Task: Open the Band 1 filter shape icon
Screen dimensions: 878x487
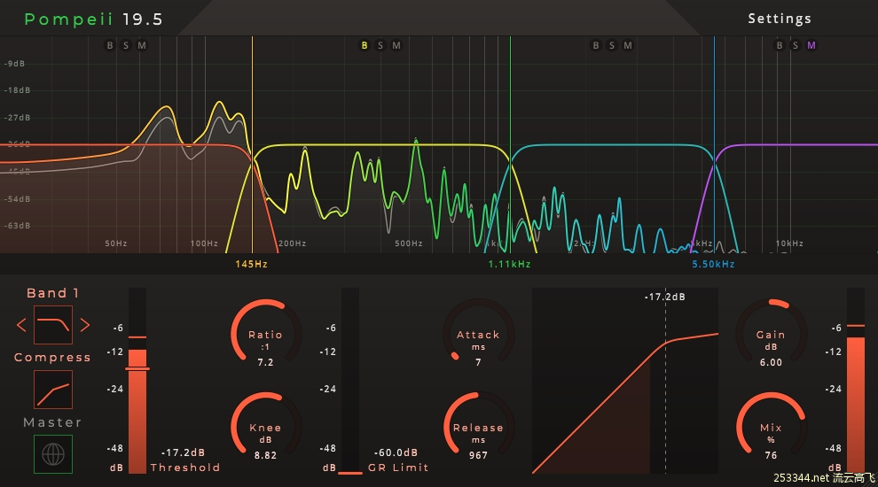Action: [x=53, y=325]
